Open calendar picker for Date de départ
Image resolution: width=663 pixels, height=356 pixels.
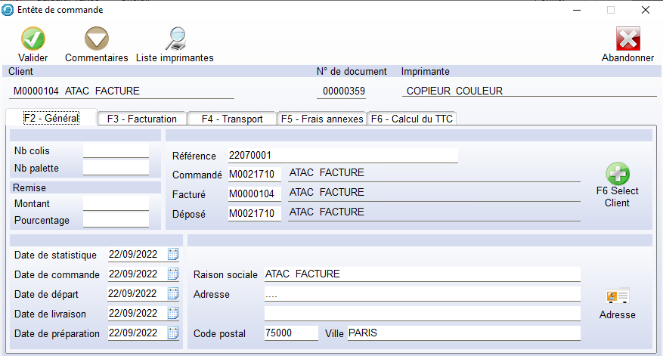tap(173, 293)
